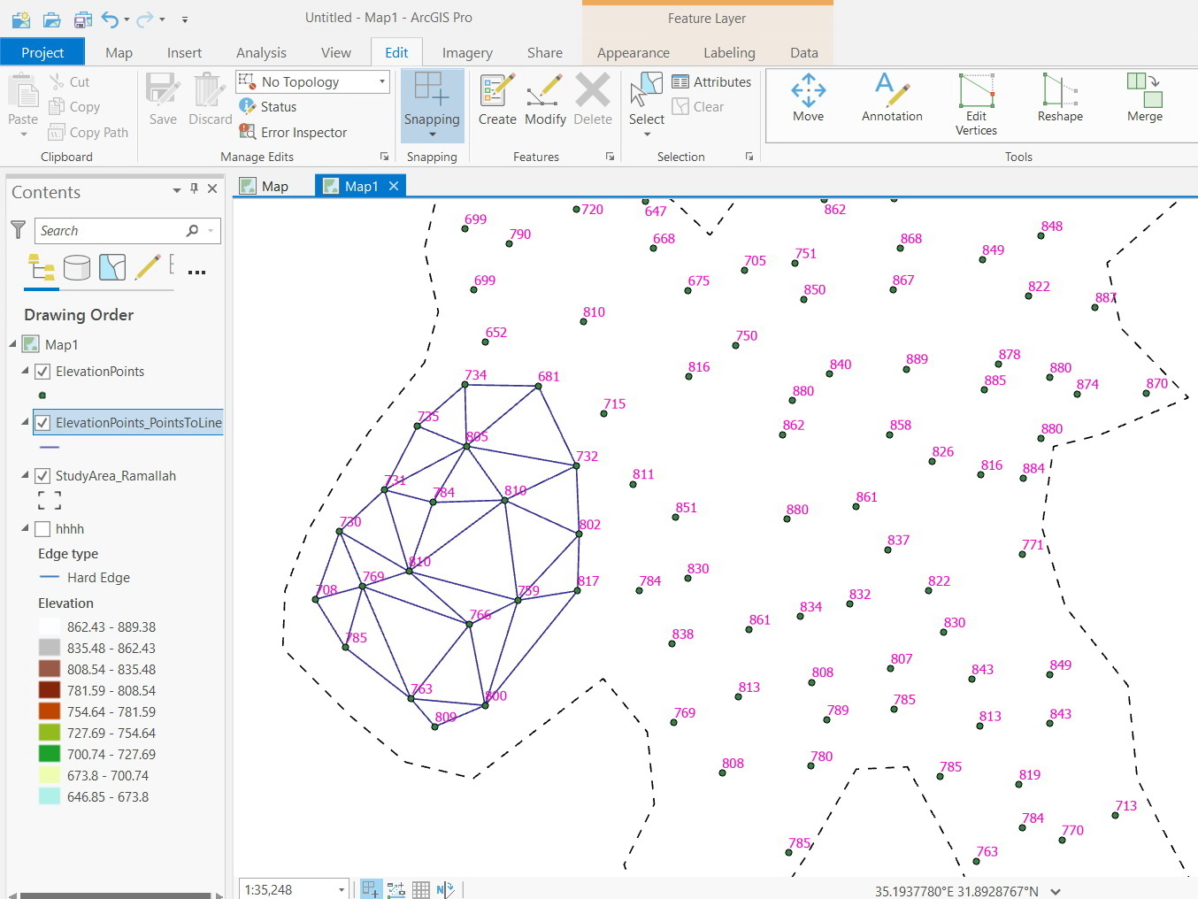Collapse the StudyArea_Ramallah layer legend
Viewport: 1198px width, 899px height.
25,475
